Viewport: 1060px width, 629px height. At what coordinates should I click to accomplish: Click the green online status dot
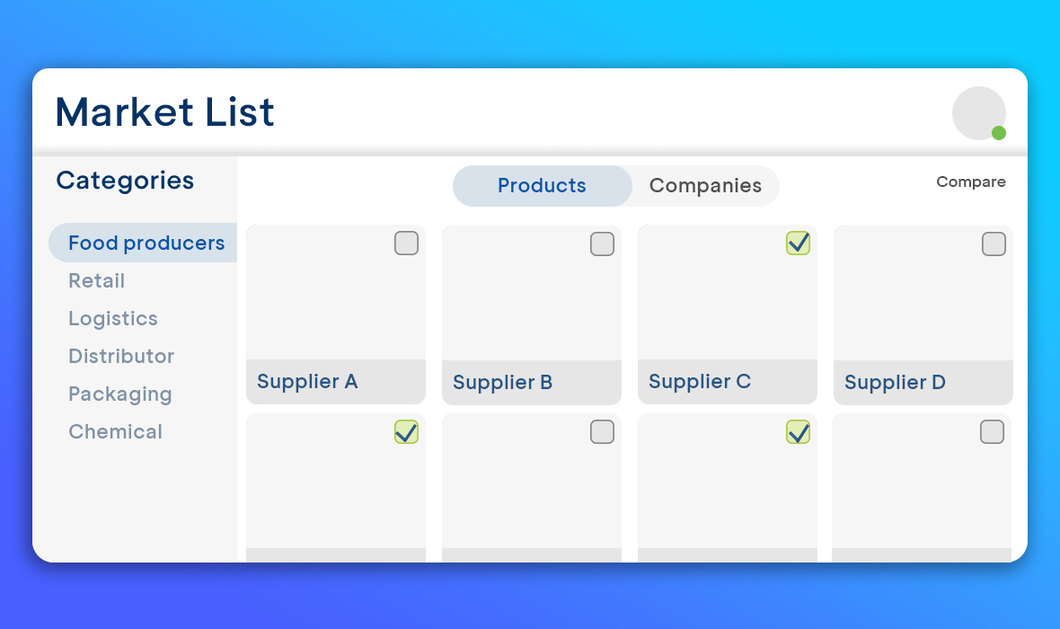point(999,133)
